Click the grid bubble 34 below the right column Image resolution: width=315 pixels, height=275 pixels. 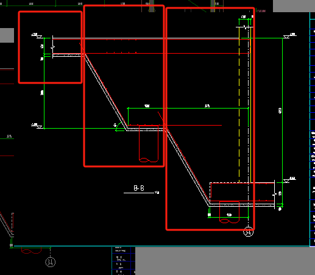coord(249,232)
